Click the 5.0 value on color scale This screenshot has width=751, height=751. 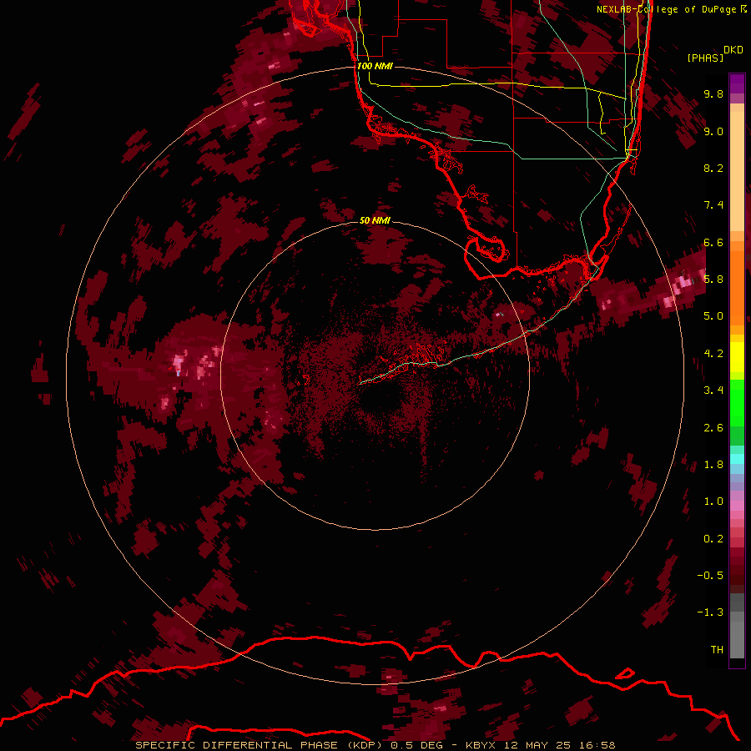(x=713, y=316)
